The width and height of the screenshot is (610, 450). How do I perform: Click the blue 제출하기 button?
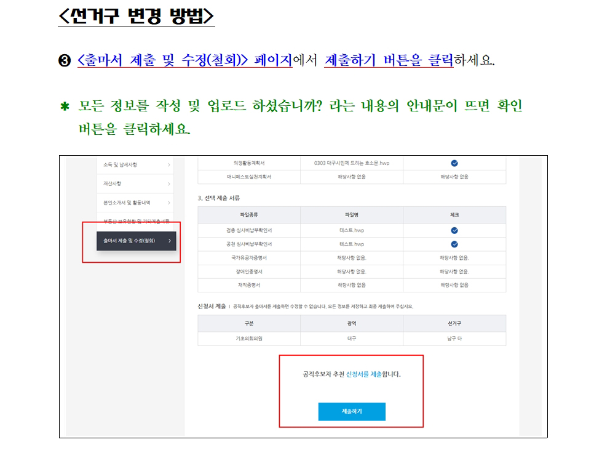(x=351, y=411)
